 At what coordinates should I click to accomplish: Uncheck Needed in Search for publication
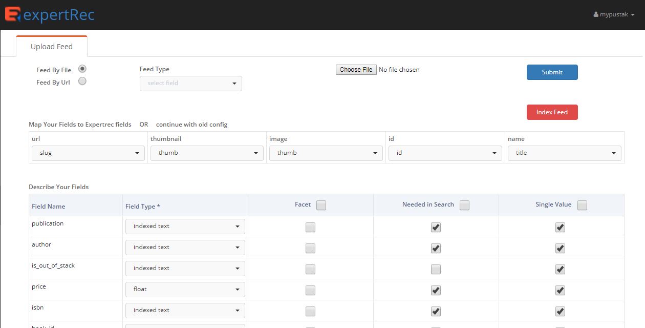coord(436,227)
